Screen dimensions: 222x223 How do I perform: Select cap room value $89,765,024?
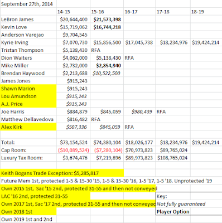coord(173,150)
